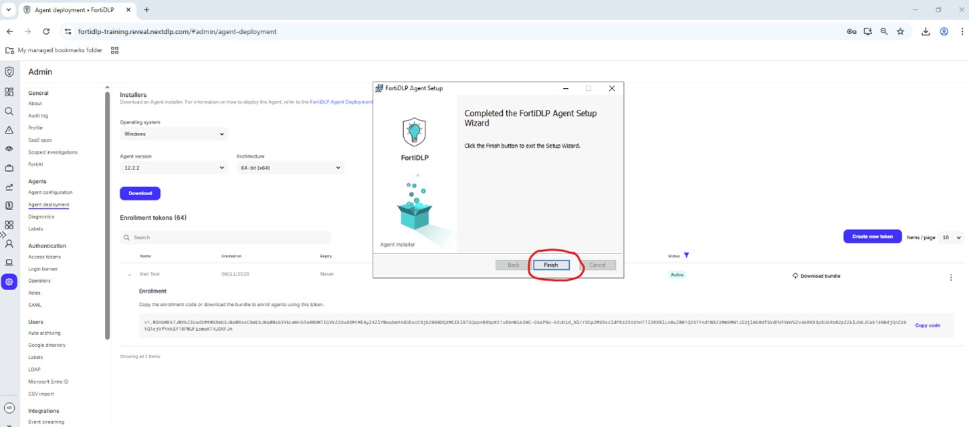This screenshot has width=969, height=427.
Task: Click the KR user avatar
Action: (x=9, y=408)
